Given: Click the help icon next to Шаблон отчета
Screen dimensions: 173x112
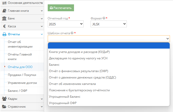Looking at the screenshot, I should 72,33.
